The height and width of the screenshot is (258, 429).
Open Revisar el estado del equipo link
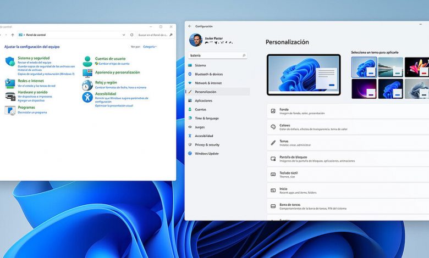tap(35, 63)
